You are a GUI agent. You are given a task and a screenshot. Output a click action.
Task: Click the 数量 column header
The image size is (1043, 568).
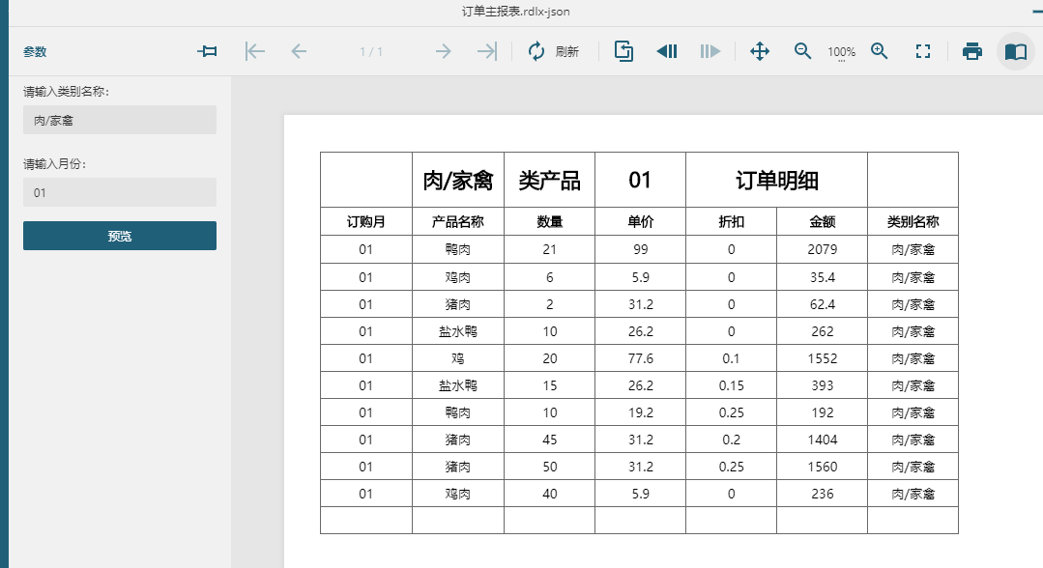[x=549, y=221]
